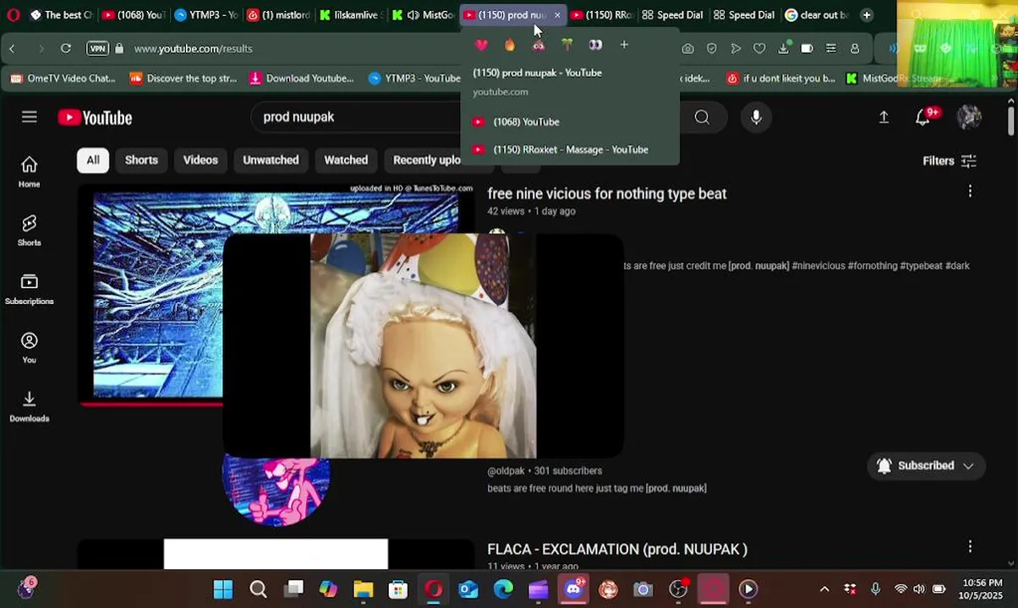Viewport: 1018px width, 608px height.
Task: Open Downloads in the YouTube sidebar
Action: tap(30, 406)
